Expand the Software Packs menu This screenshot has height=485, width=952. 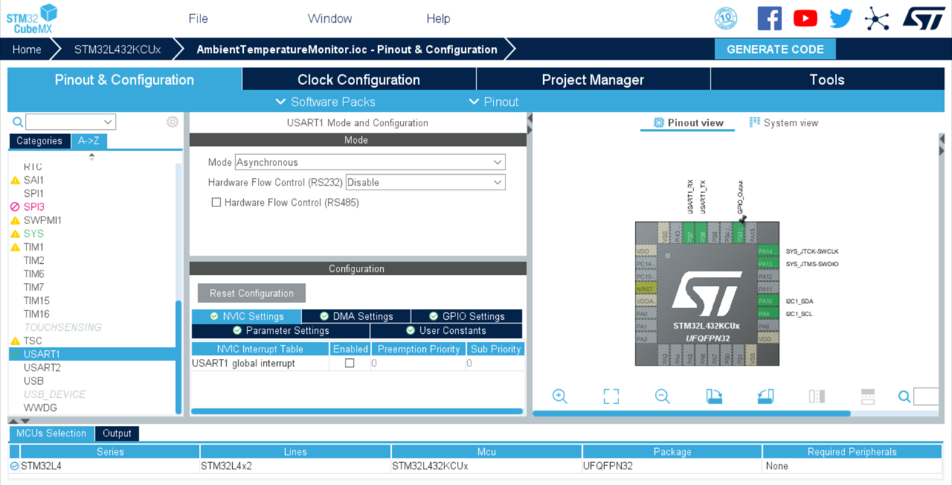click(x=325, y=102)
